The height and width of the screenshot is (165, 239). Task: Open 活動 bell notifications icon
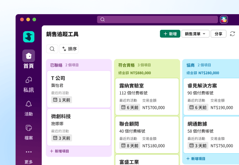29,104
